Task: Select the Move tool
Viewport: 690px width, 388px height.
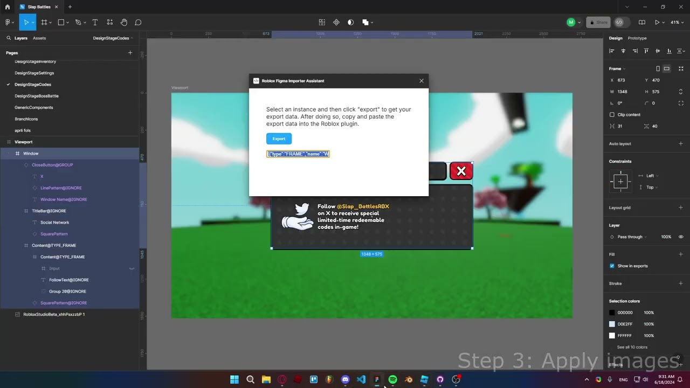Action: point(26,22)
